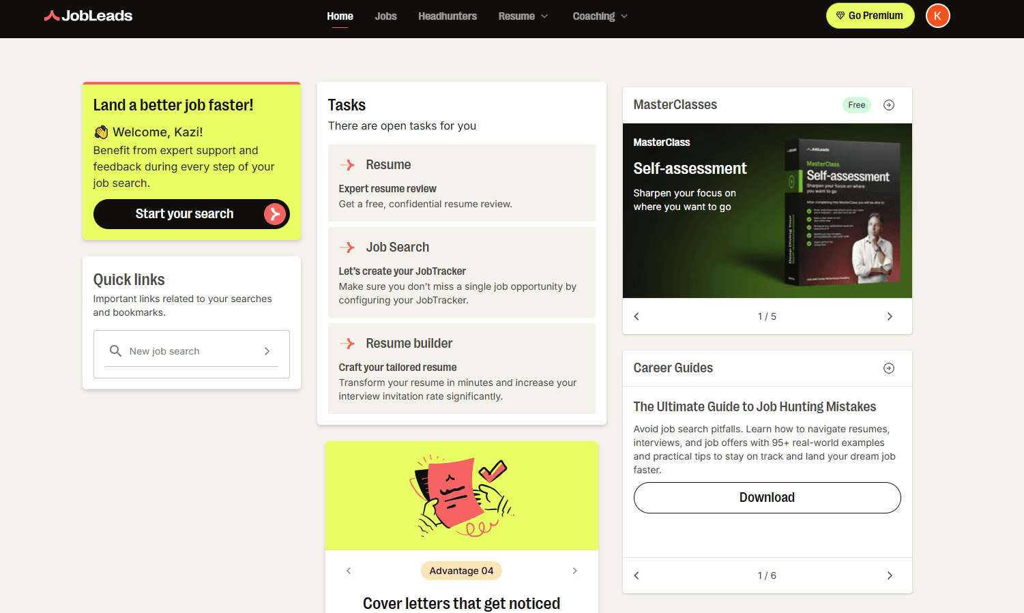Show next MasterClass slide
This screenshot has height=613, width=1024.
[890, 316]
